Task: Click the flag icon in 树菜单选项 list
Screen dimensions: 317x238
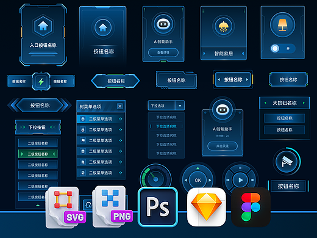Action: pyautogui.click(x=83, y=140)
